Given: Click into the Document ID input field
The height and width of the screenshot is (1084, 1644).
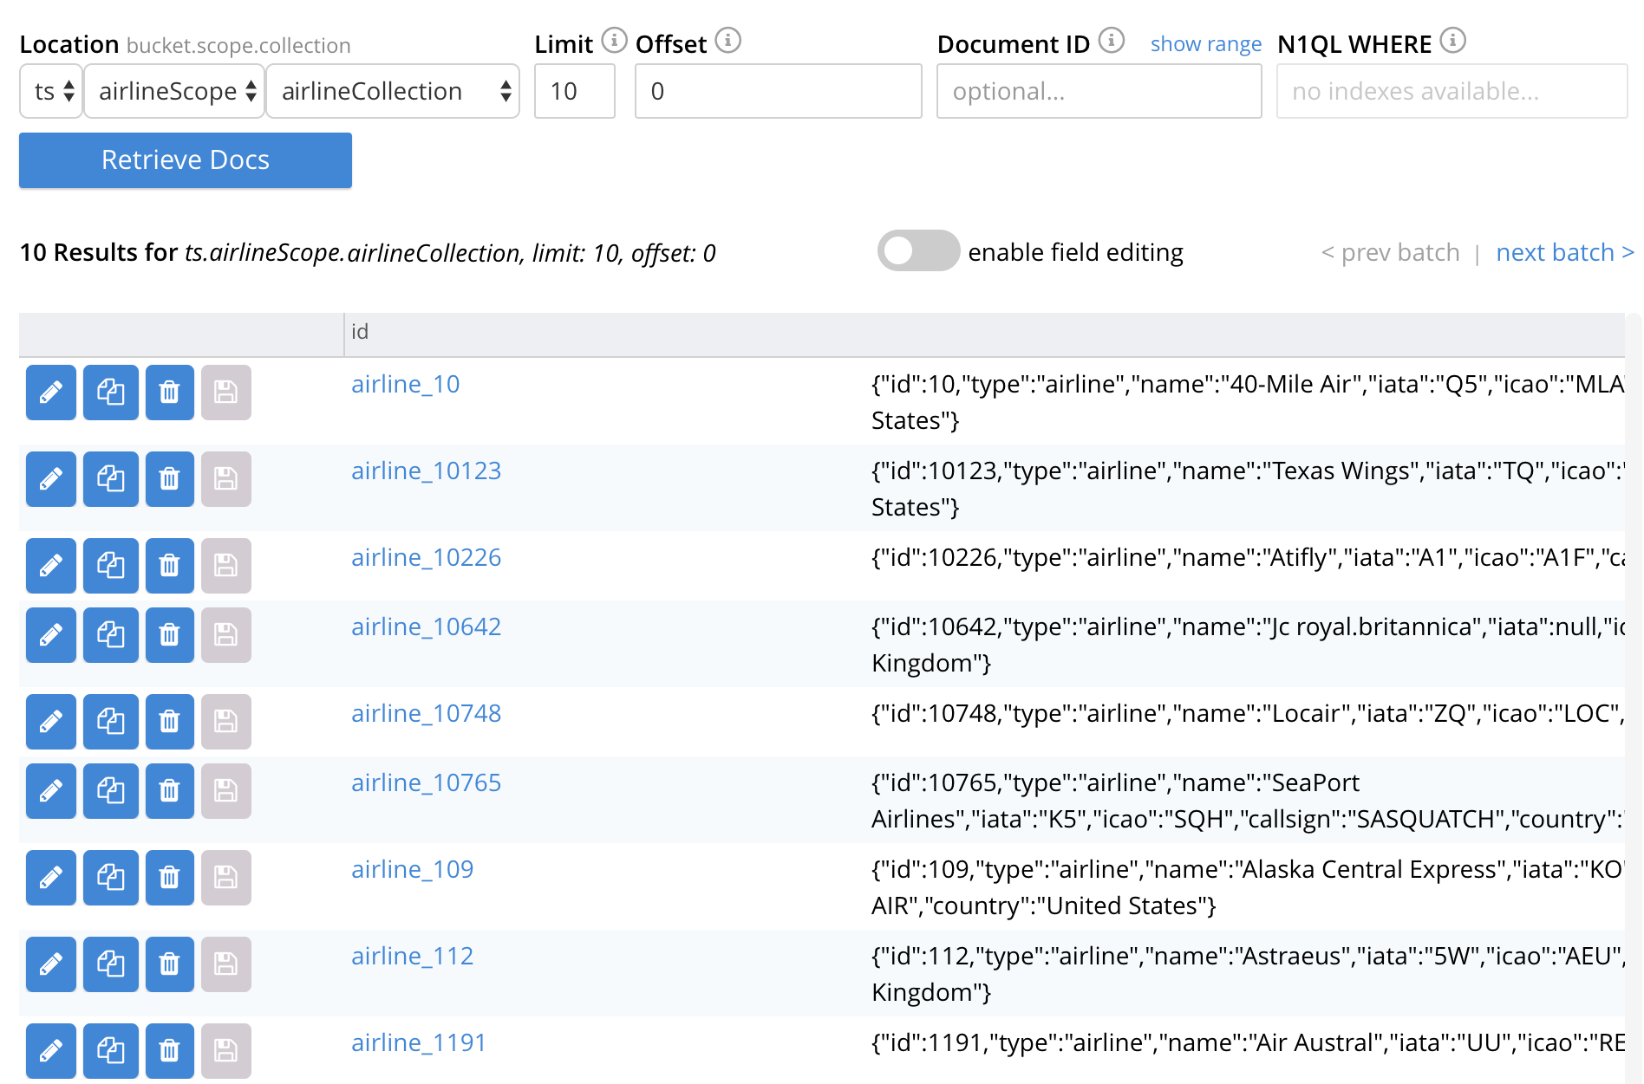Looking at the screenshot, I should point(1099,91).
